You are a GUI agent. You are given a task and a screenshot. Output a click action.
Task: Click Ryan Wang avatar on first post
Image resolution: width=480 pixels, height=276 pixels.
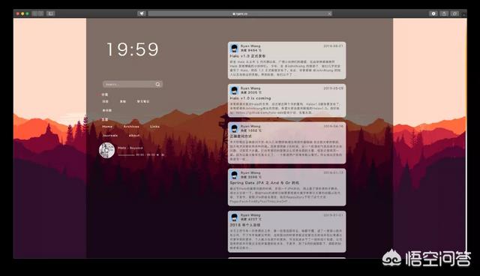[235, 48]
